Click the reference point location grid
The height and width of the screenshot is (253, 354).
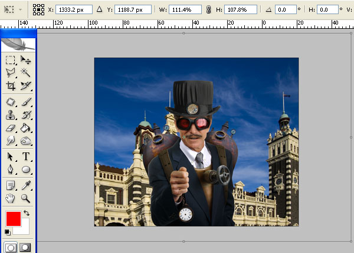tap(38, 9)
